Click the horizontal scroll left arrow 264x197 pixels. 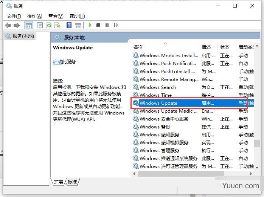click(134, 174)
